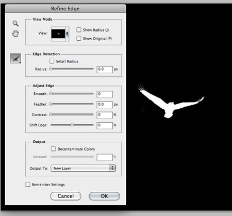Enable the Show Original checkbox
Screen dimensions: 232x216
point(79,38)
